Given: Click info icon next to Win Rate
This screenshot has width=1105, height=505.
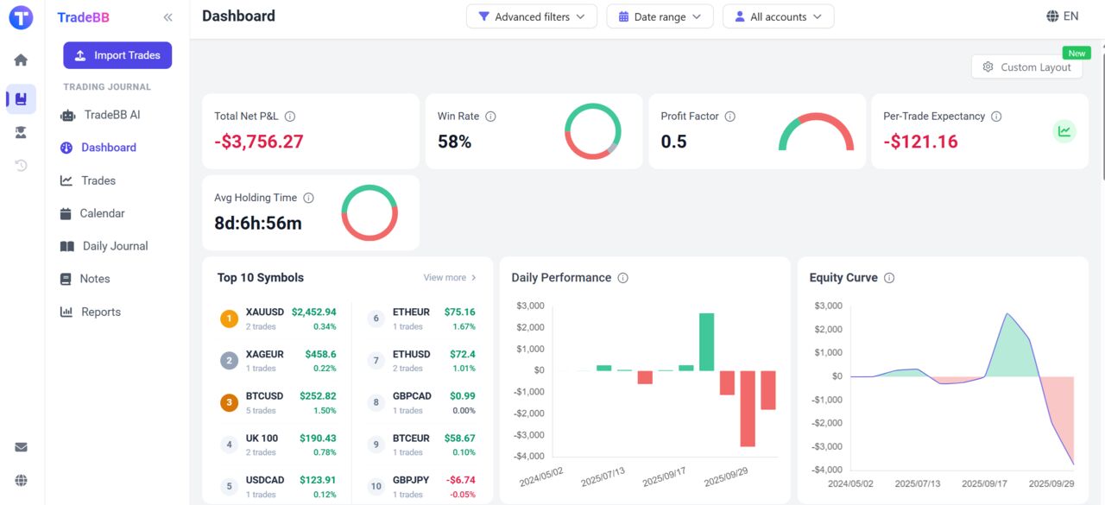Looking at the screenshot, I should 490,117.
